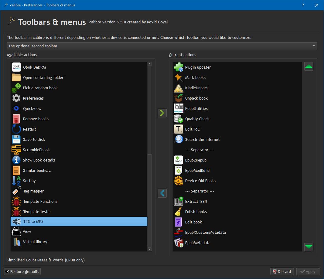Select the Similar books icon
This screenshot has width=324, height=279.
16,170
